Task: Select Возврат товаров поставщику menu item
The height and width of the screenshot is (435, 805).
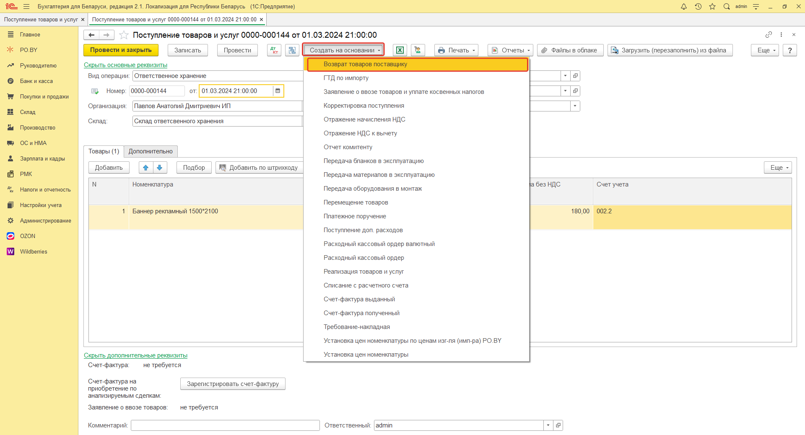Action: click(417, 65)
